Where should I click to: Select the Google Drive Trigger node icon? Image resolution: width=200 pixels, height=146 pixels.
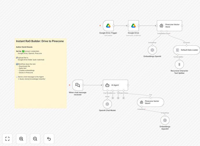click(108, 26)
